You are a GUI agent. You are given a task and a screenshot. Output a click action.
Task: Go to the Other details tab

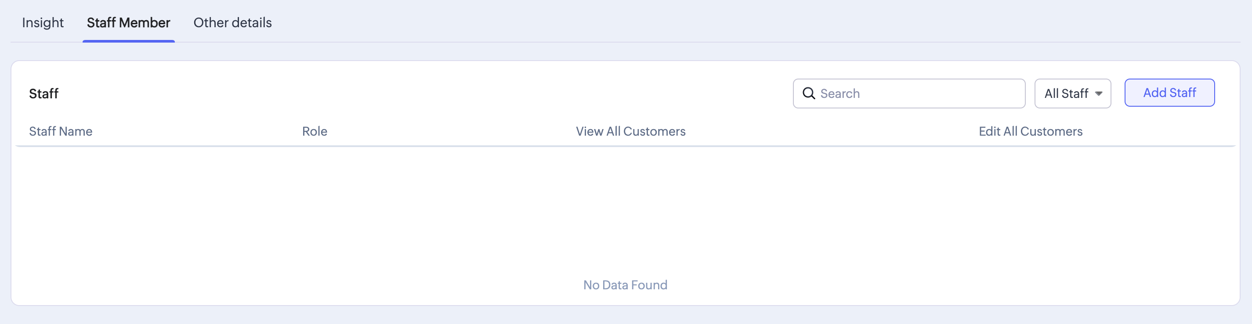(x=232, y=22)
